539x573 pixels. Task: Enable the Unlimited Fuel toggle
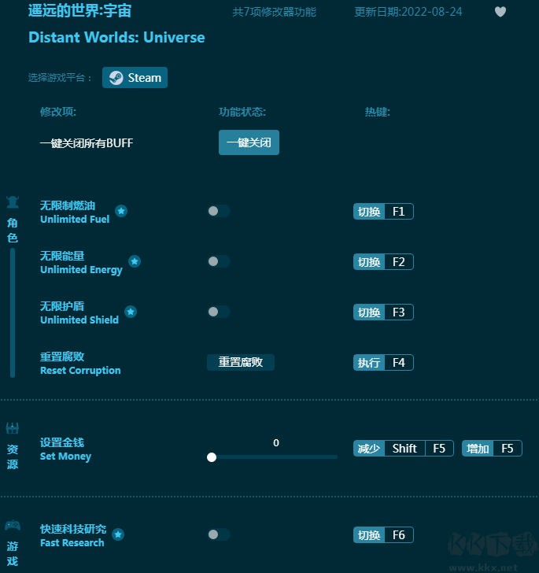(x=218, y=211)
